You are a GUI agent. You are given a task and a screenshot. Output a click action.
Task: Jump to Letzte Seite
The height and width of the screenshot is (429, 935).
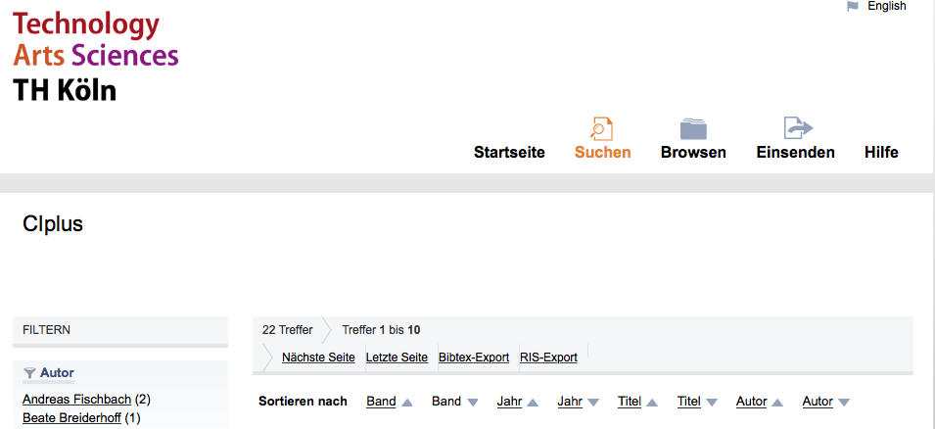[x=397, y=357]
